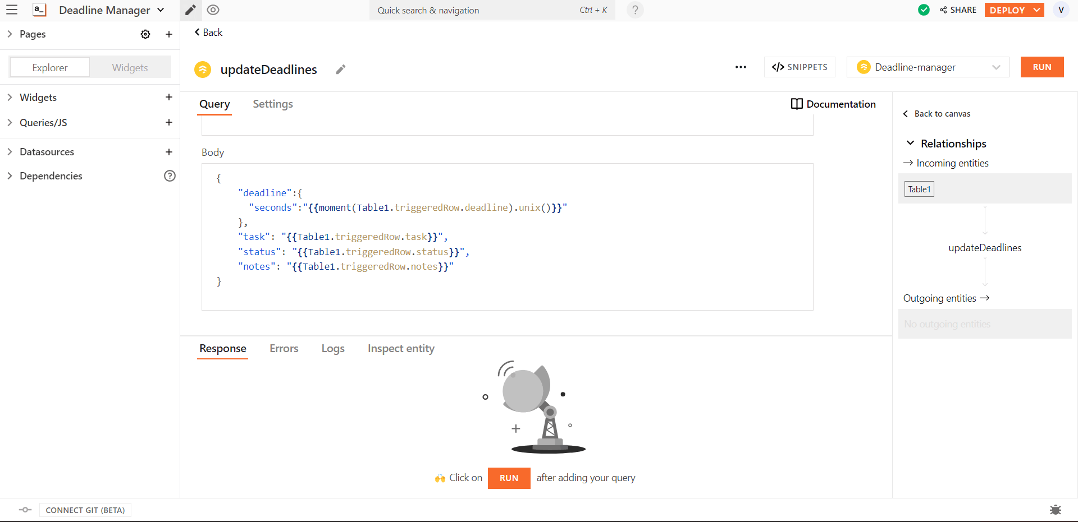
Task: Rename query using the pencil icon
Action: pos(340,70)
